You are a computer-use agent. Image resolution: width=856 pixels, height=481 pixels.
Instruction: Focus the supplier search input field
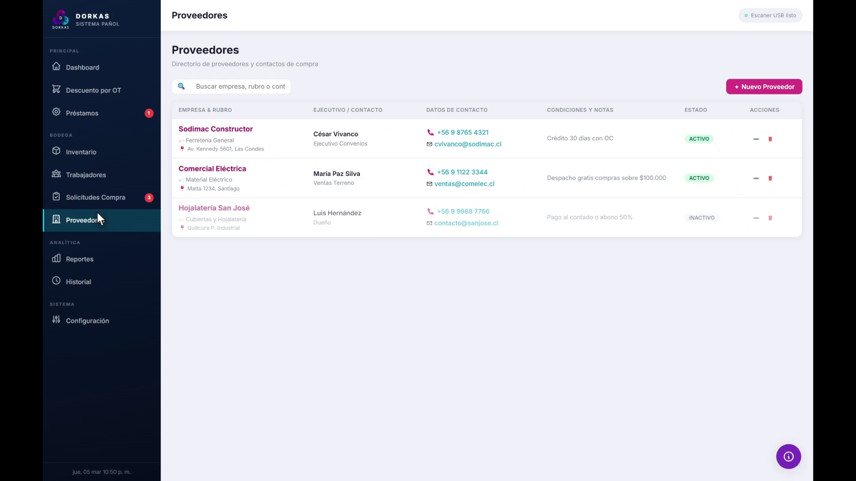pos(240,86)
